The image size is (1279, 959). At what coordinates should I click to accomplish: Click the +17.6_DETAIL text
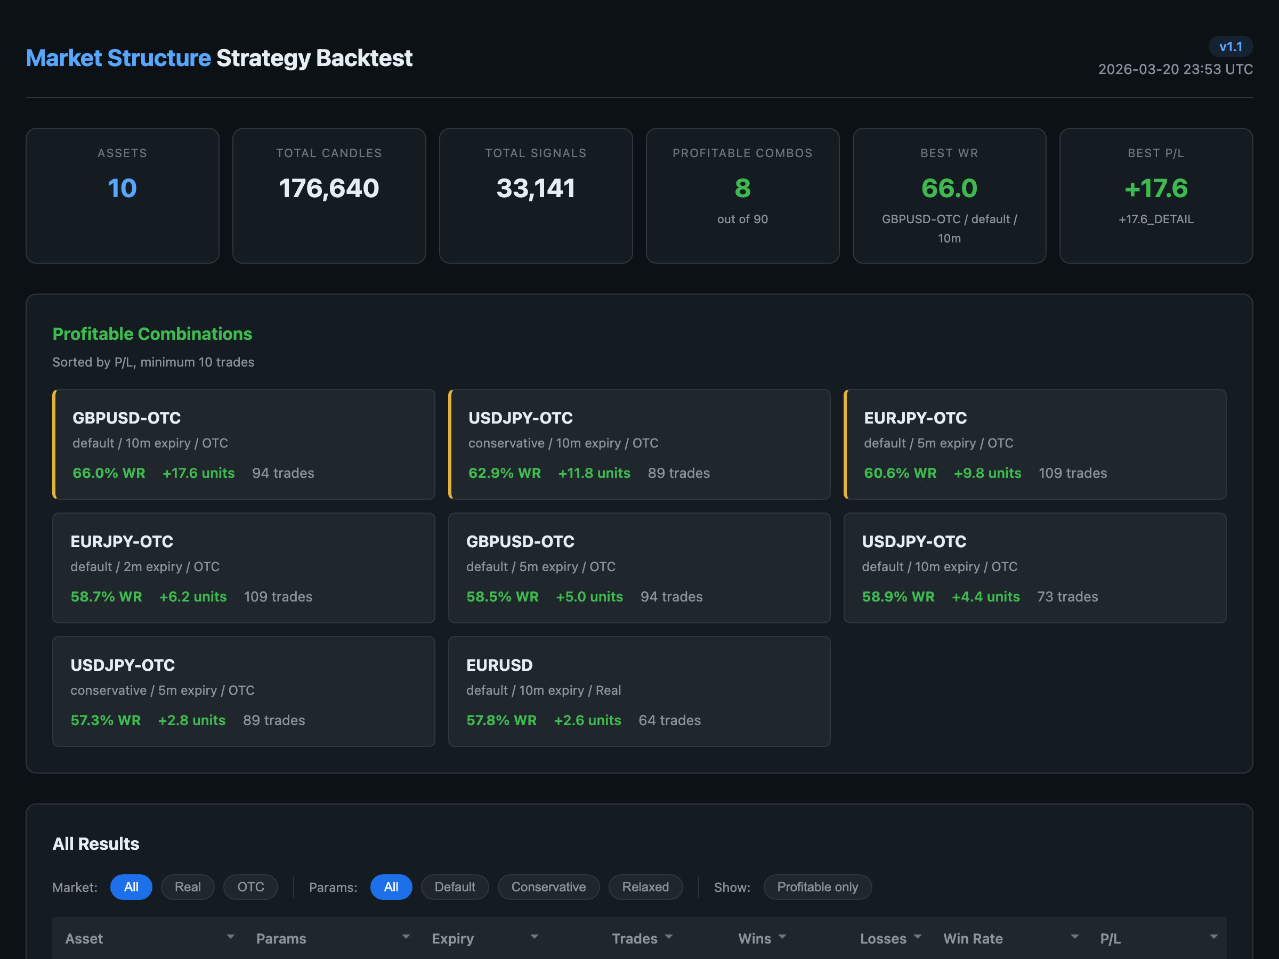tap(1156, 219)
